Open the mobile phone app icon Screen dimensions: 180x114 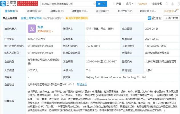(x=167, y=4)
